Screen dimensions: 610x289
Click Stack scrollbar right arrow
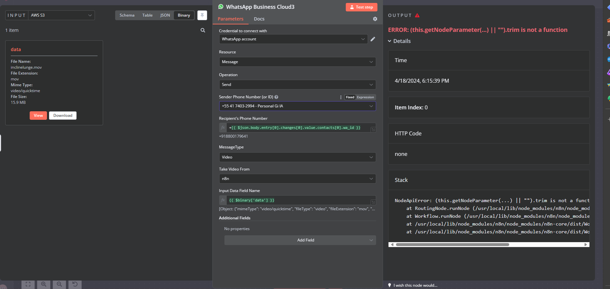[586, 244]
